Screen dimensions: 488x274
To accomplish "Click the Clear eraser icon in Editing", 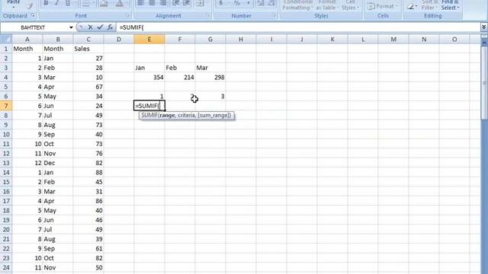I will coord(411,5).
